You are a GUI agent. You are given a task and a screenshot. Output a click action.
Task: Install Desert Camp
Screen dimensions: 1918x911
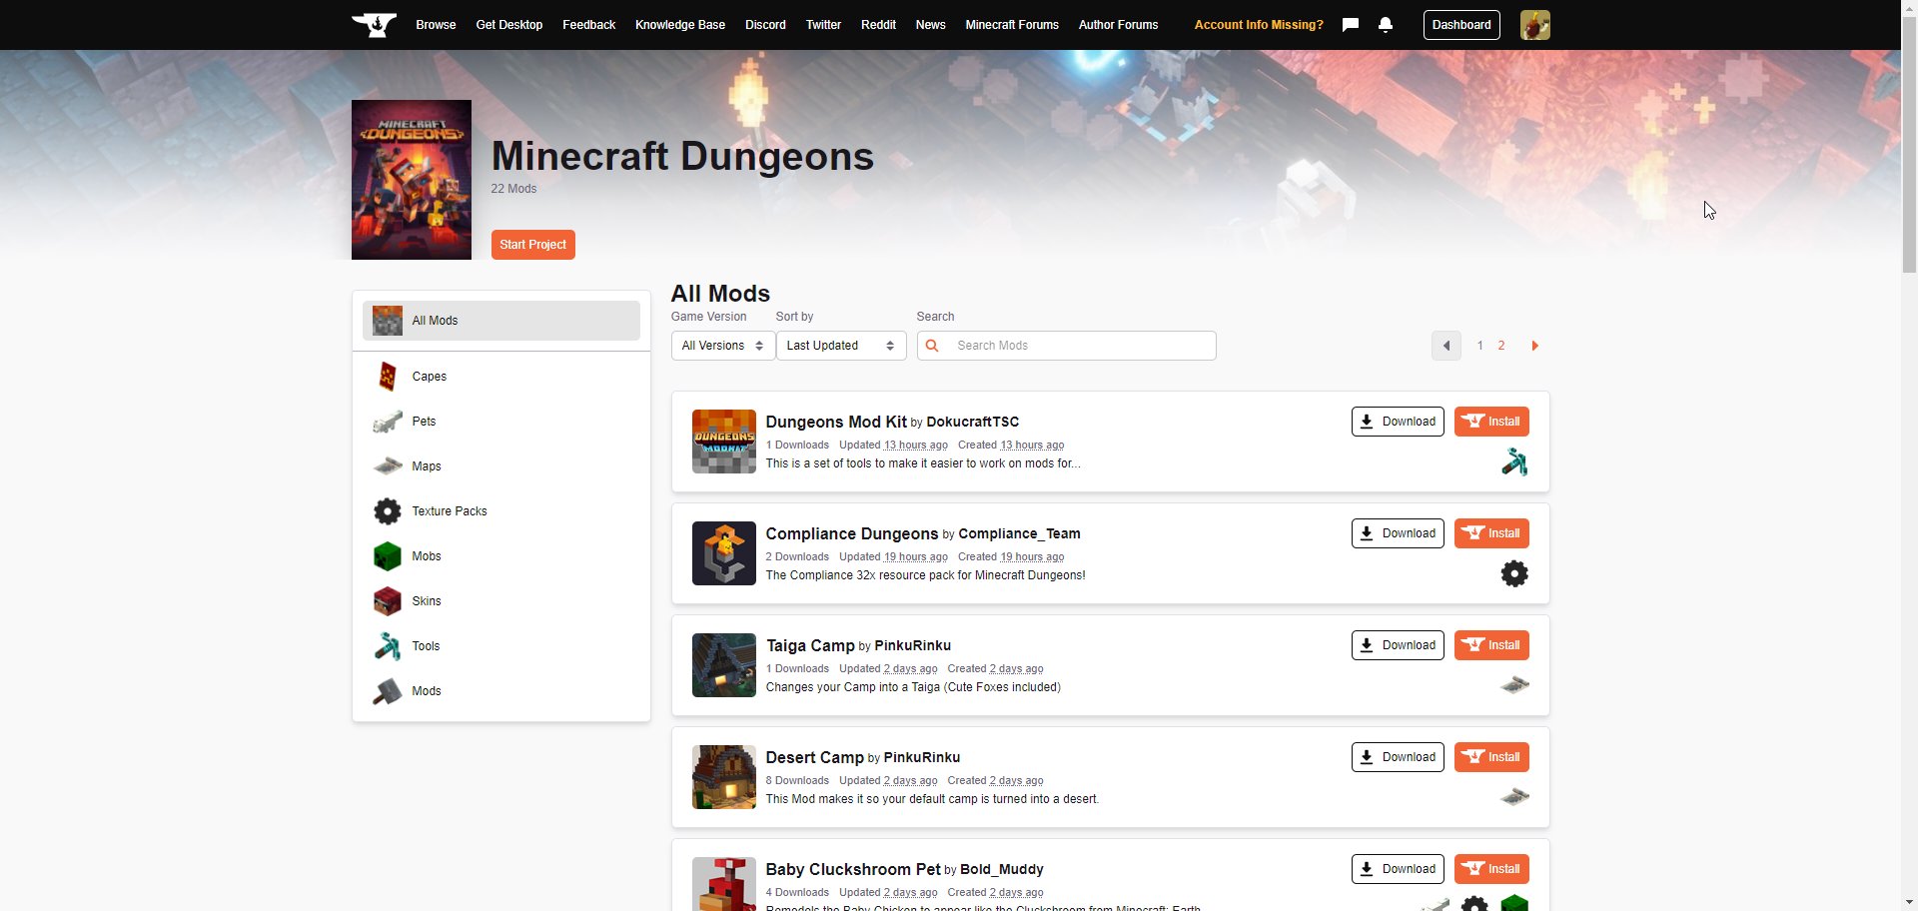click(1491, 757)
